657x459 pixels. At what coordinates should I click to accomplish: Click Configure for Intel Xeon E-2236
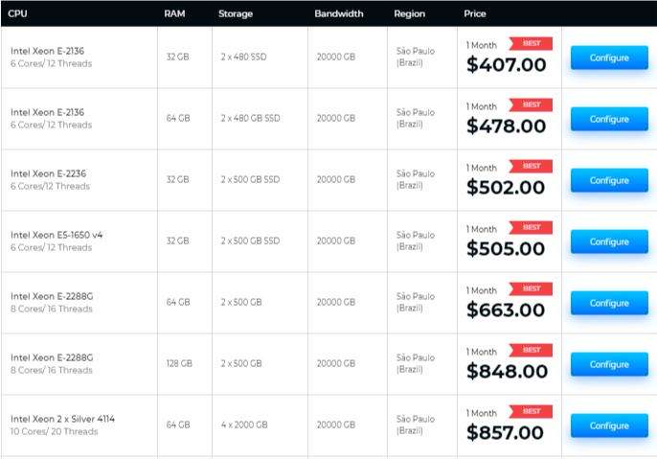[608, 180]
